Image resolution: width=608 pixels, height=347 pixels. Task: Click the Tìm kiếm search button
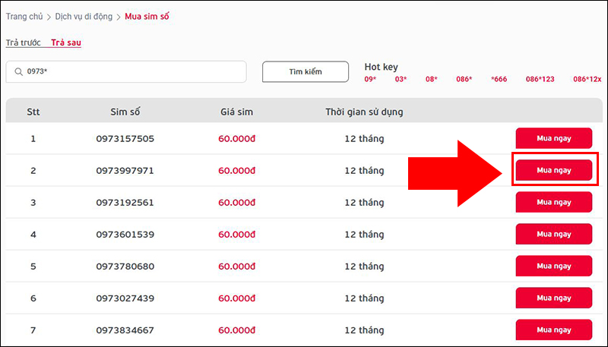306,71
